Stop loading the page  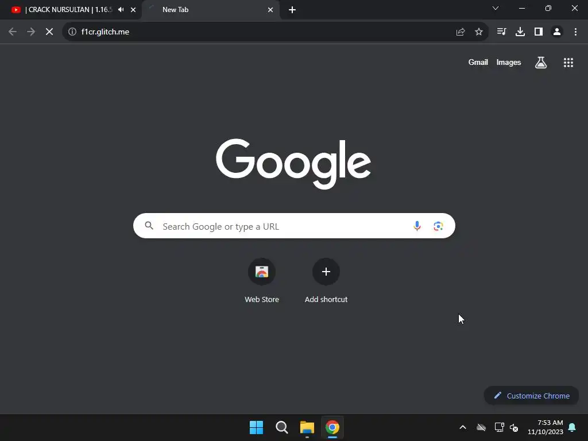[x=49, y=32]
